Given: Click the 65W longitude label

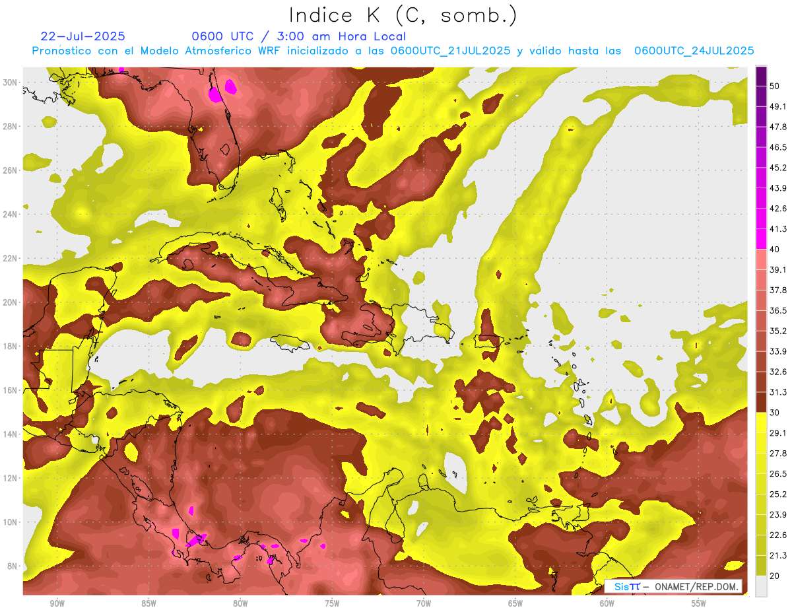Looking at the screenshot, I should [515, 603].
